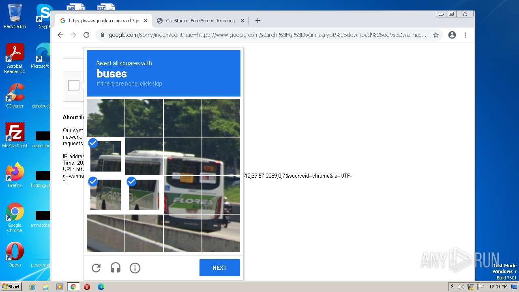This screenshot has height=292, width=519.
Task: Select top-left tile with trees and sky
Action: point(105,118)
